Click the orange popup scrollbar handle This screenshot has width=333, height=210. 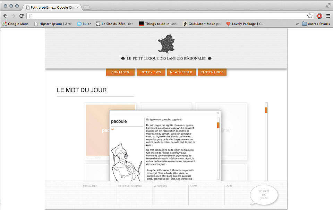click(218, 125)
